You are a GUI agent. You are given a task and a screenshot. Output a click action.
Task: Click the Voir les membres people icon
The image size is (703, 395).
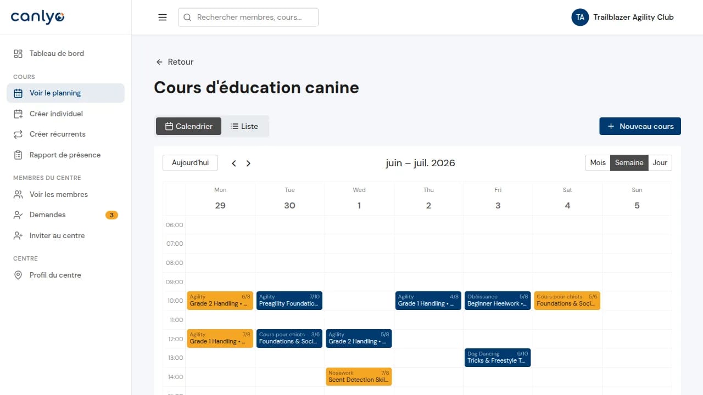(x=18, y=194)
